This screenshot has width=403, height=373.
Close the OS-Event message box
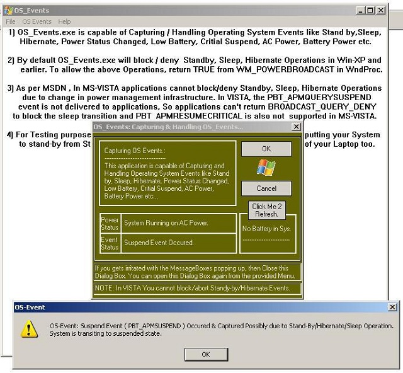[x=392, y=307]
